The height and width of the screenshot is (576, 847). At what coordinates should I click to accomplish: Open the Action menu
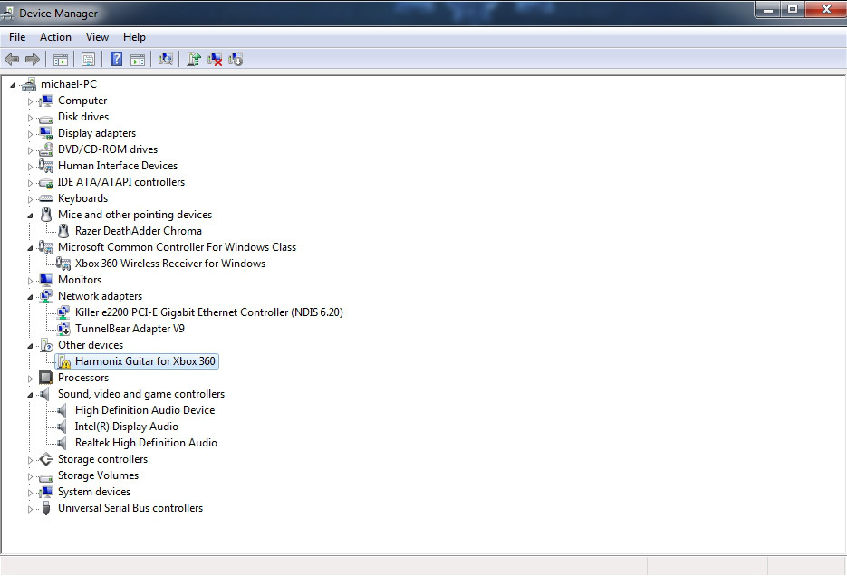tap(55, 37)
